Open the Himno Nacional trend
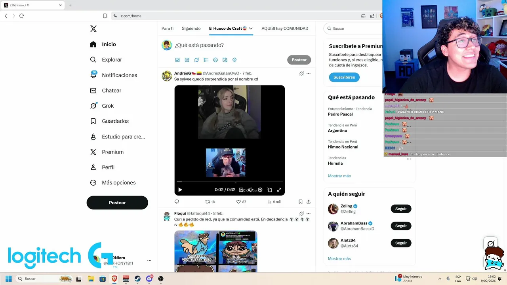Image resolution: width=507 pixels, height=285 pixels. [343, 147]
